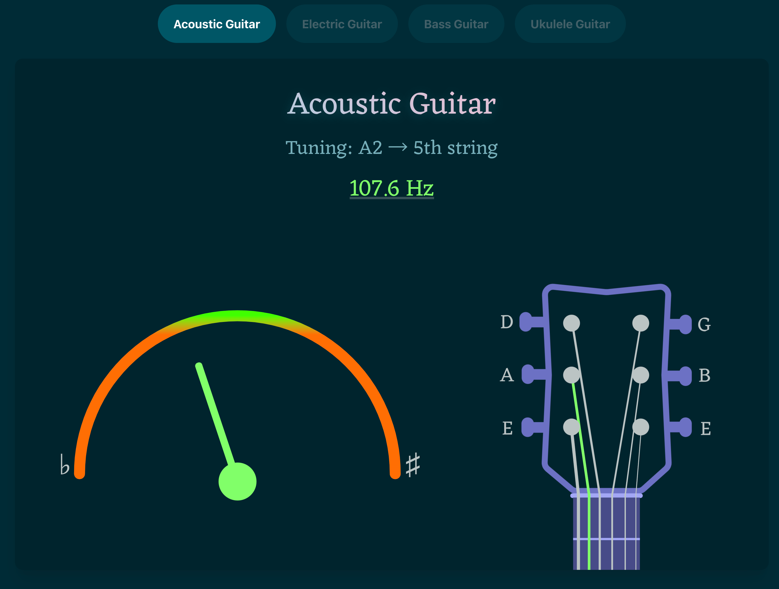This screenshot has width=779, height=589.
Task: Select the Bass Guitar tab
Action: [457, 25]
